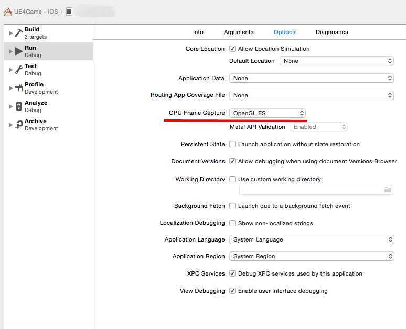Expand the Profile disclosure triangle
The height and width of the screenshot is (329, 406).
pos(10,88)
